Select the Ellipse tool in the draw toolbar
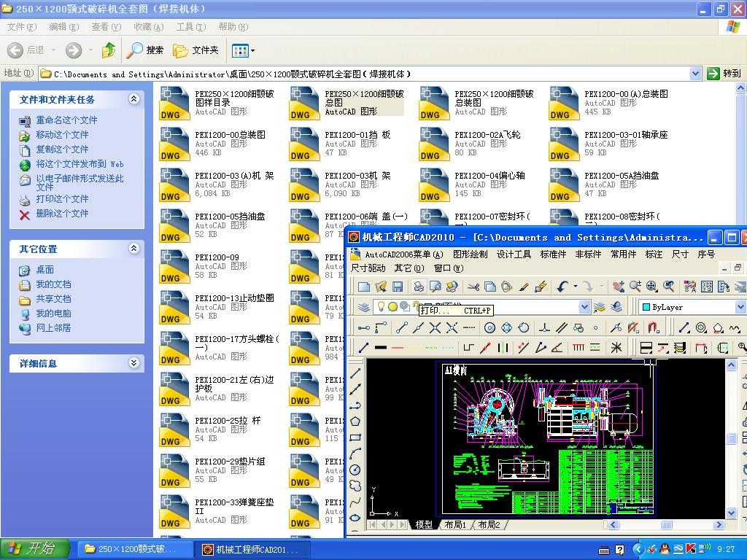This screenshot has height=560, width=747. click(355, 518)
